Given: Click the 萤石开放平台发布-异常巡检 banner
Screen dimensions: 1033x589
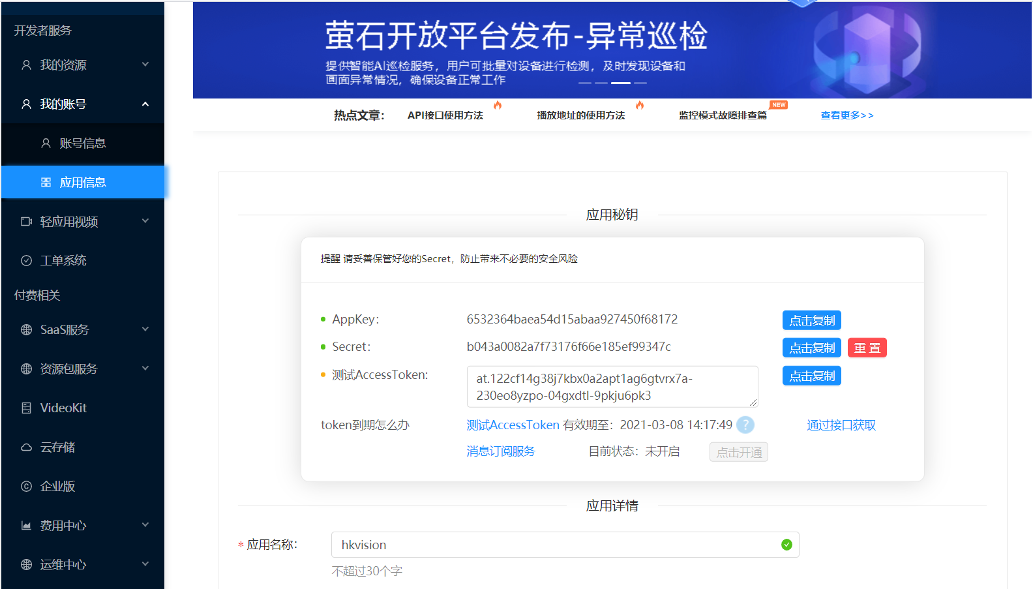Looking at the screenshot, I should pyautogui.click(x=612, y=50).
